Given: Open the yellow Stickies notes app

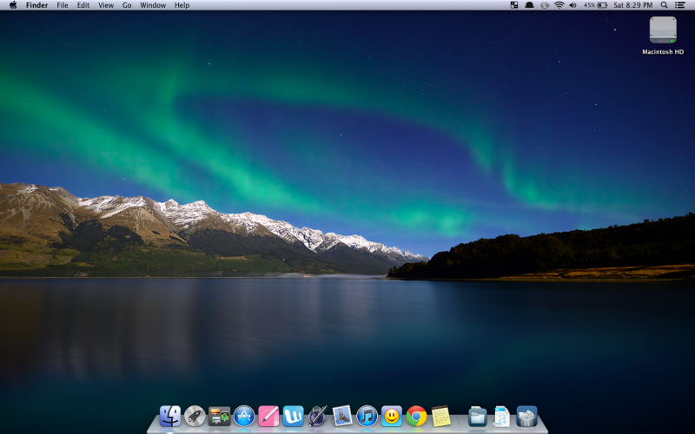Looking at the screenshot, I should [x=441, y=417].
